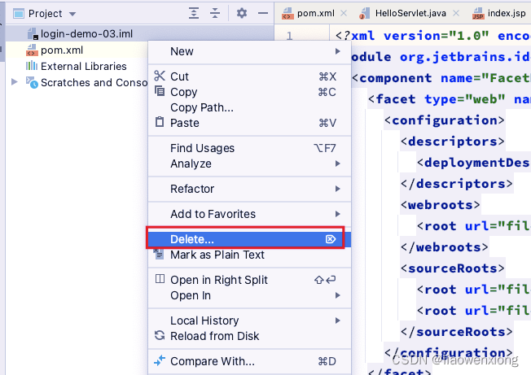Click Scratches and Consoles clock icon

pyautogui.click(x=33, y=82)
